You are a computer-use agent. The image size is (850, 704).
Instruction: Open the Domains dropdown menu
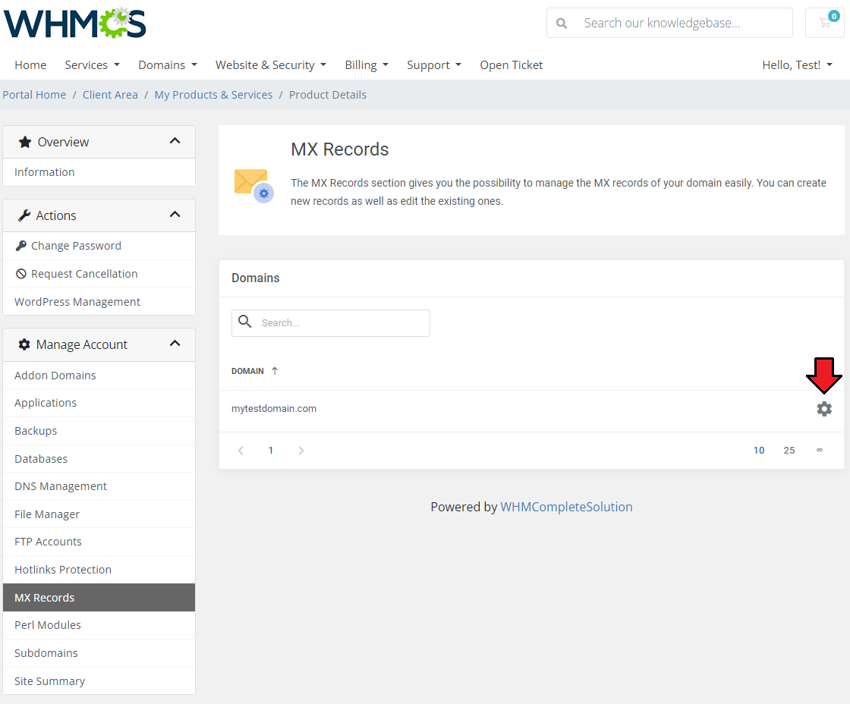[x=168, y=65]
